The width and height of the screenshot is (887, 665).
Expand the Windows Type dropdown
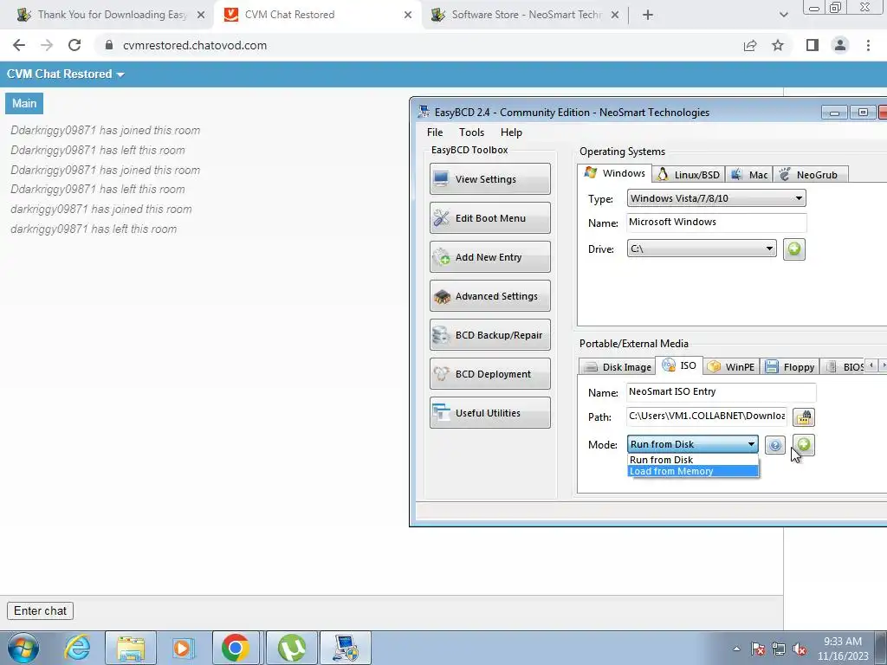pos(716,198)
